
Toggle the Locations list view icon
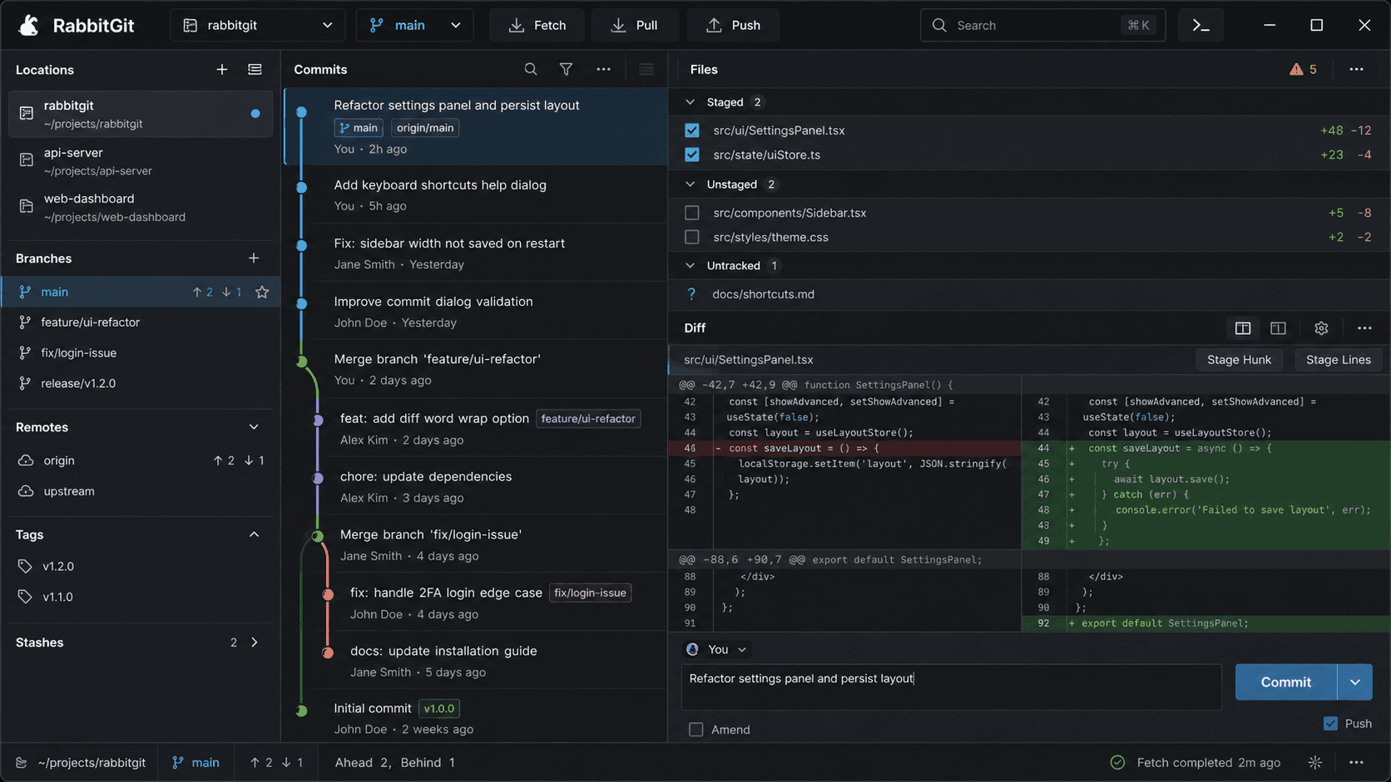click(255, 70)
